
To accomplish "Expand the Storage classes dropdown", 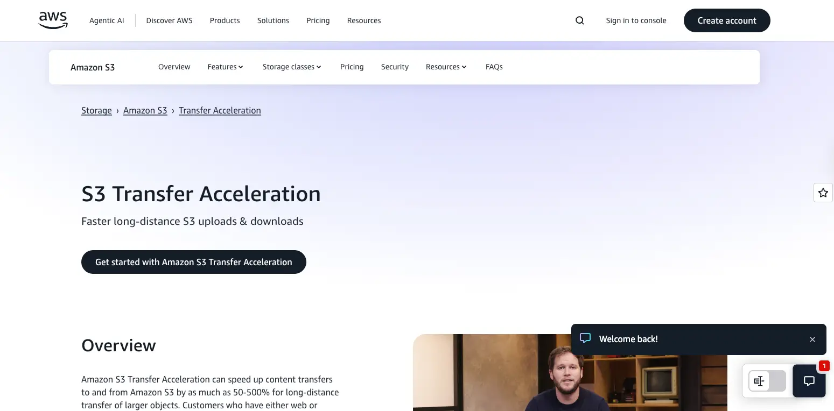I will pyautogui.click(x=292, y=67).
